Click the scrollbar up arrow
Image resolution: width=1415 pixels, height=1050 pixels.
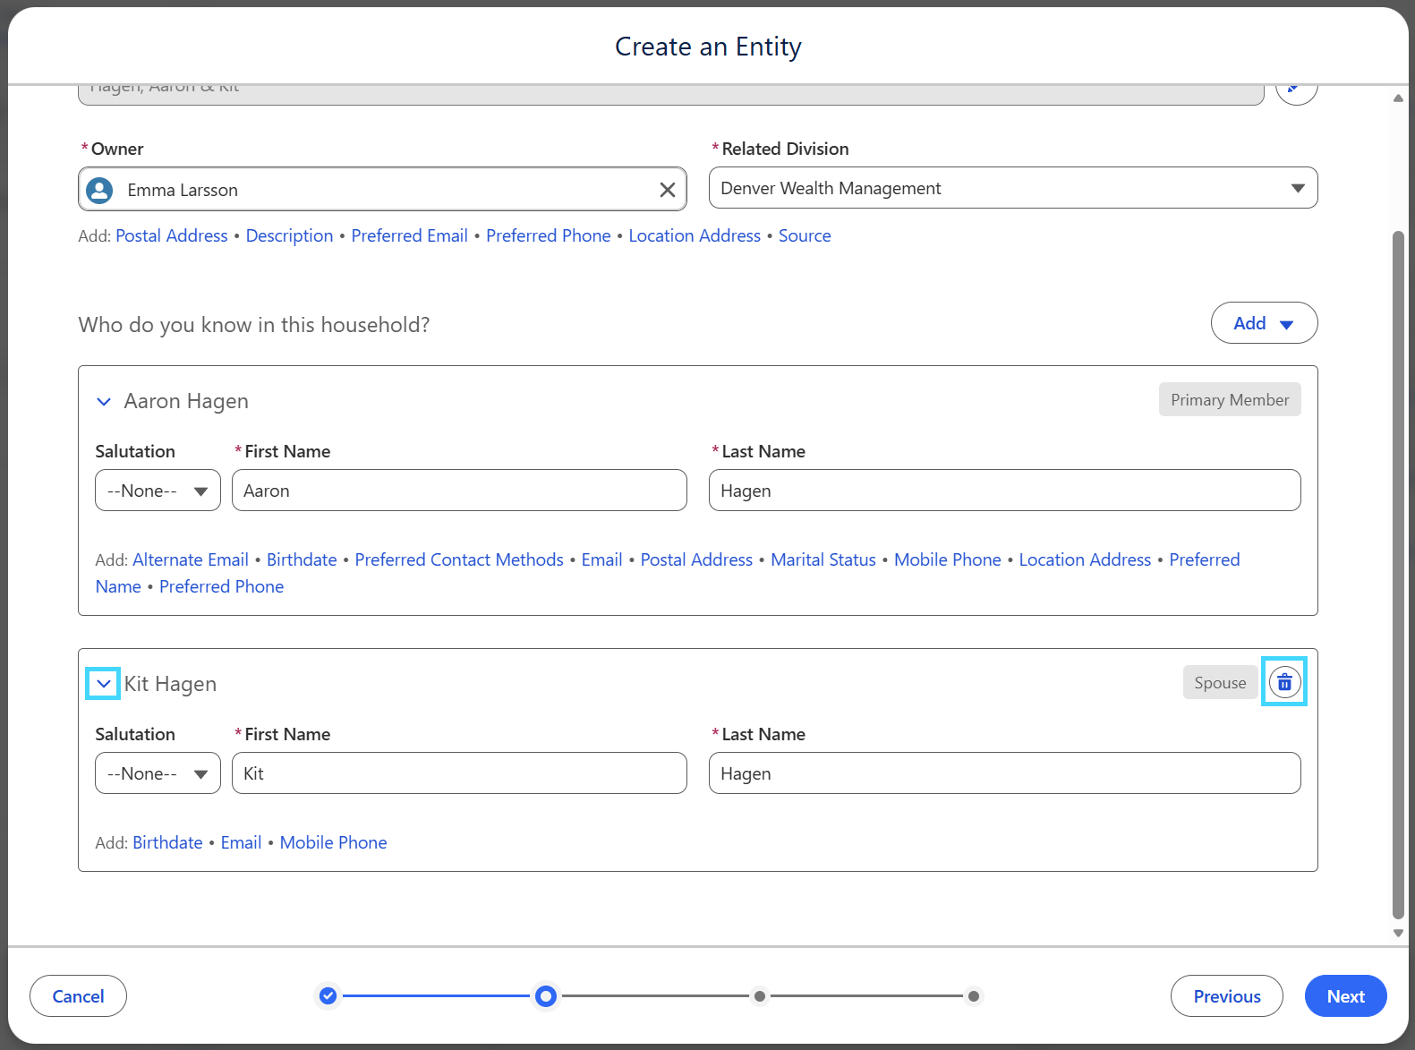[1398, 98]
